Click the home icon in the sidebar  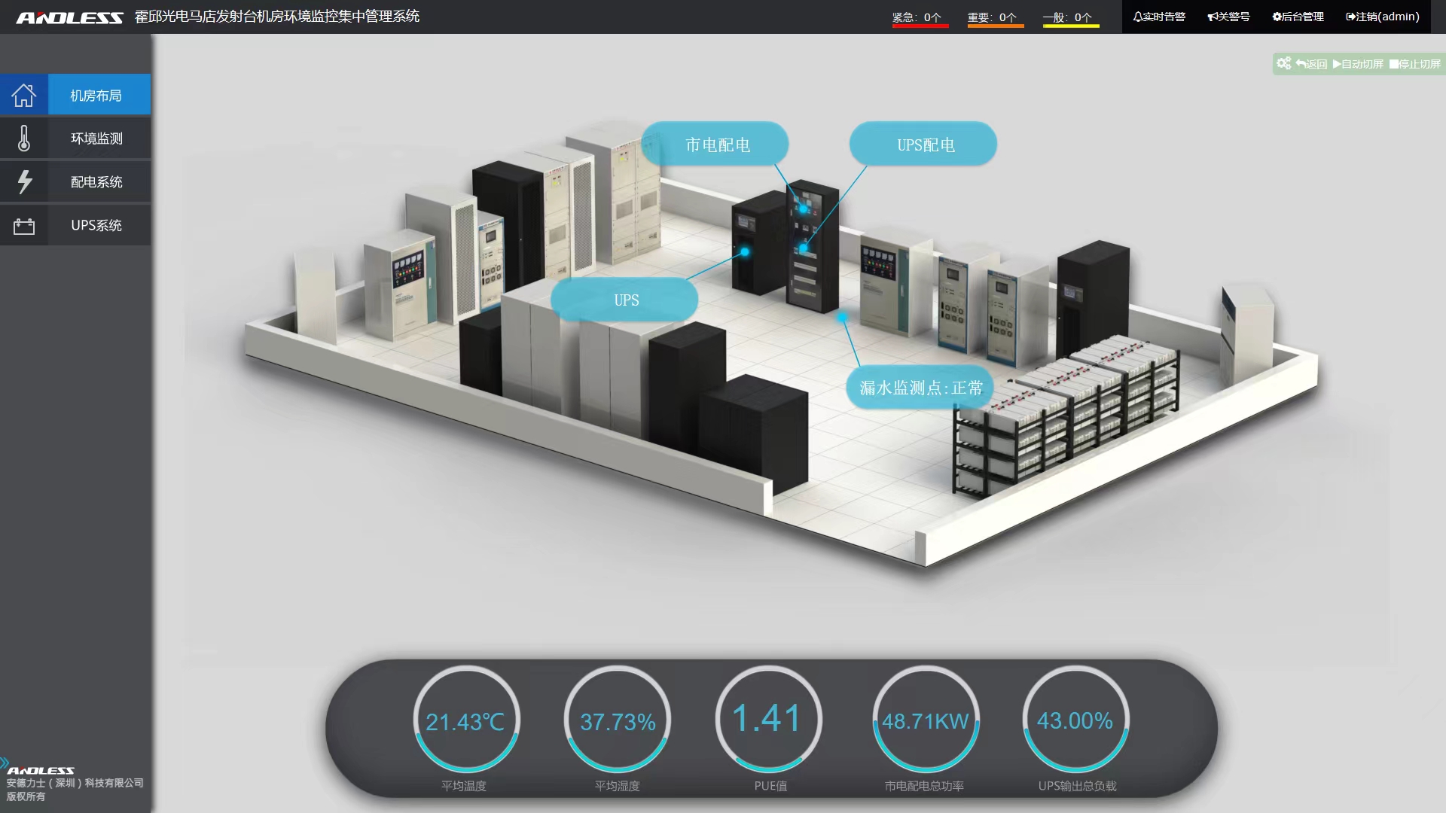(x=24, y=96)
